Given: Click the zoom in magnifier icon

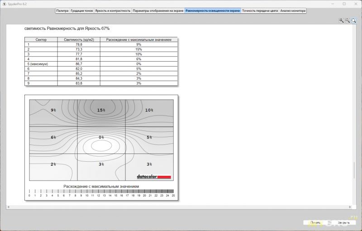Looking at the screenshot, I should click(x=341, y=20).
